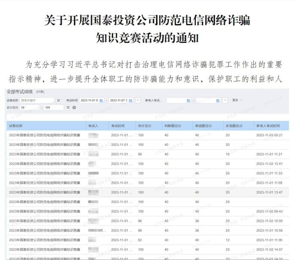The height and width of the screenshot is (260, 299).
Task: Open calendar icon in second 参考人考试 date field
Action: tap(218, 100)
